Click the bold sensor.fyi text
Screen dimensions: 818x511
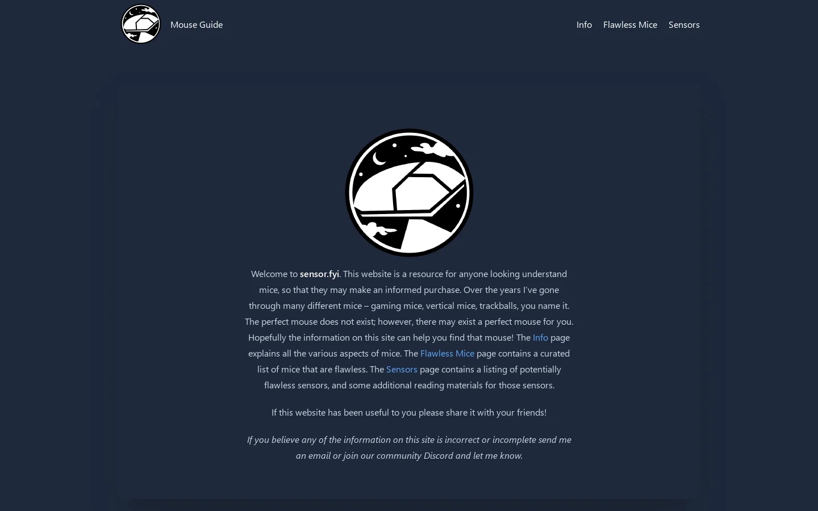coord(319,274)
